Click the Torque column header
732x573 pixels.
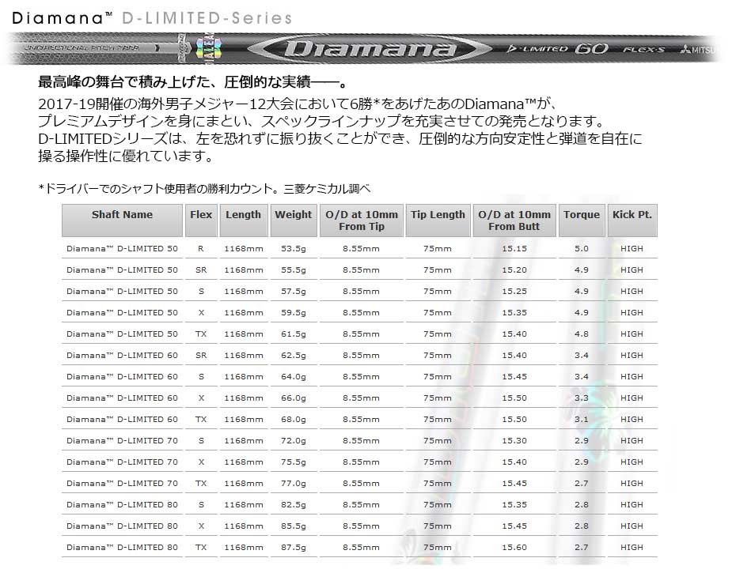tap(582, 220)
